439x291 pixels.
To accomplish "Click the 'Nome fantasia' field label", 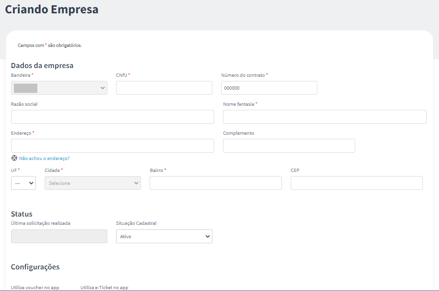I will (x=239, y=104).
